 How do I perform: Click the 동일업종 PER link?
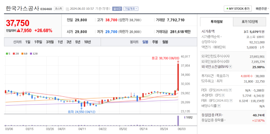(x=211, y=115)
